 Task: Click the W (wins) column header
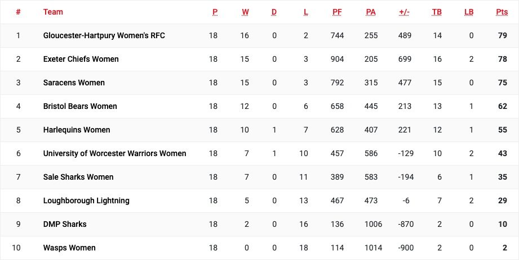(245, 12)
